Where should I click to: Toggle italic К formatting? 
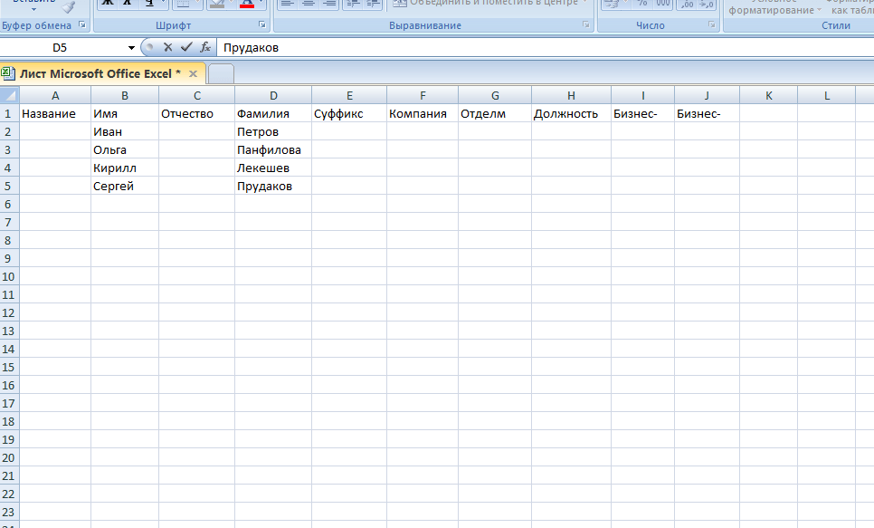click(127, 4)
